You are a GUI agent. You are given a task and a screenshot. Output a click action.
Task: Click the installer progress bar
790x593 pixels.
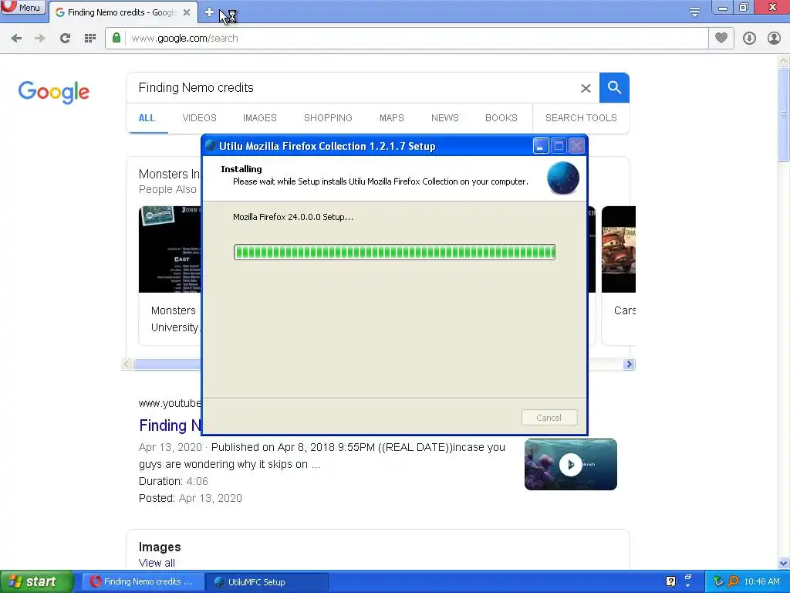394,252
